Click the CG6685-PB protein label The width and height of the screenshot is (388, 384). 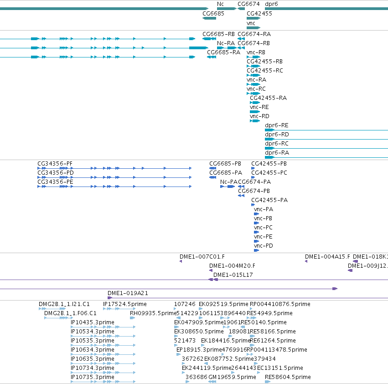225,164
